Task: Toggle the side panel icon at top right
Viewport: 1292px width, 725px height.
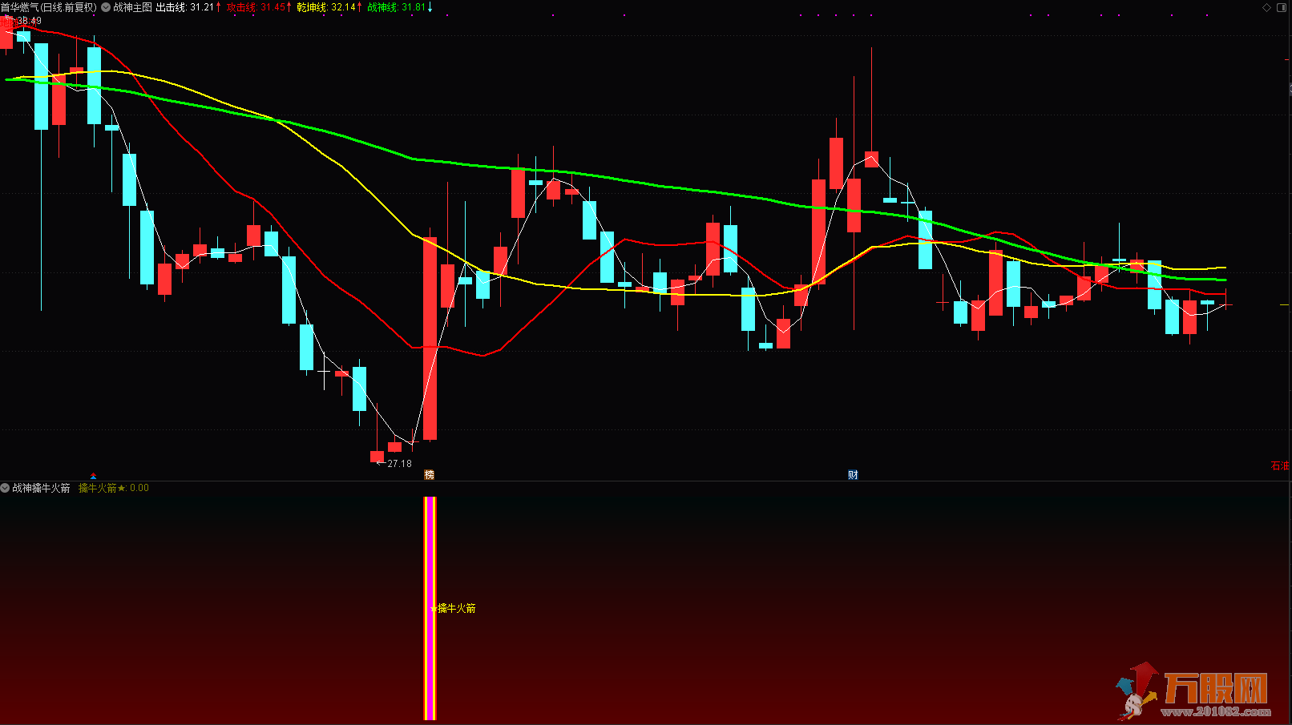Action: pos(1282,7)
